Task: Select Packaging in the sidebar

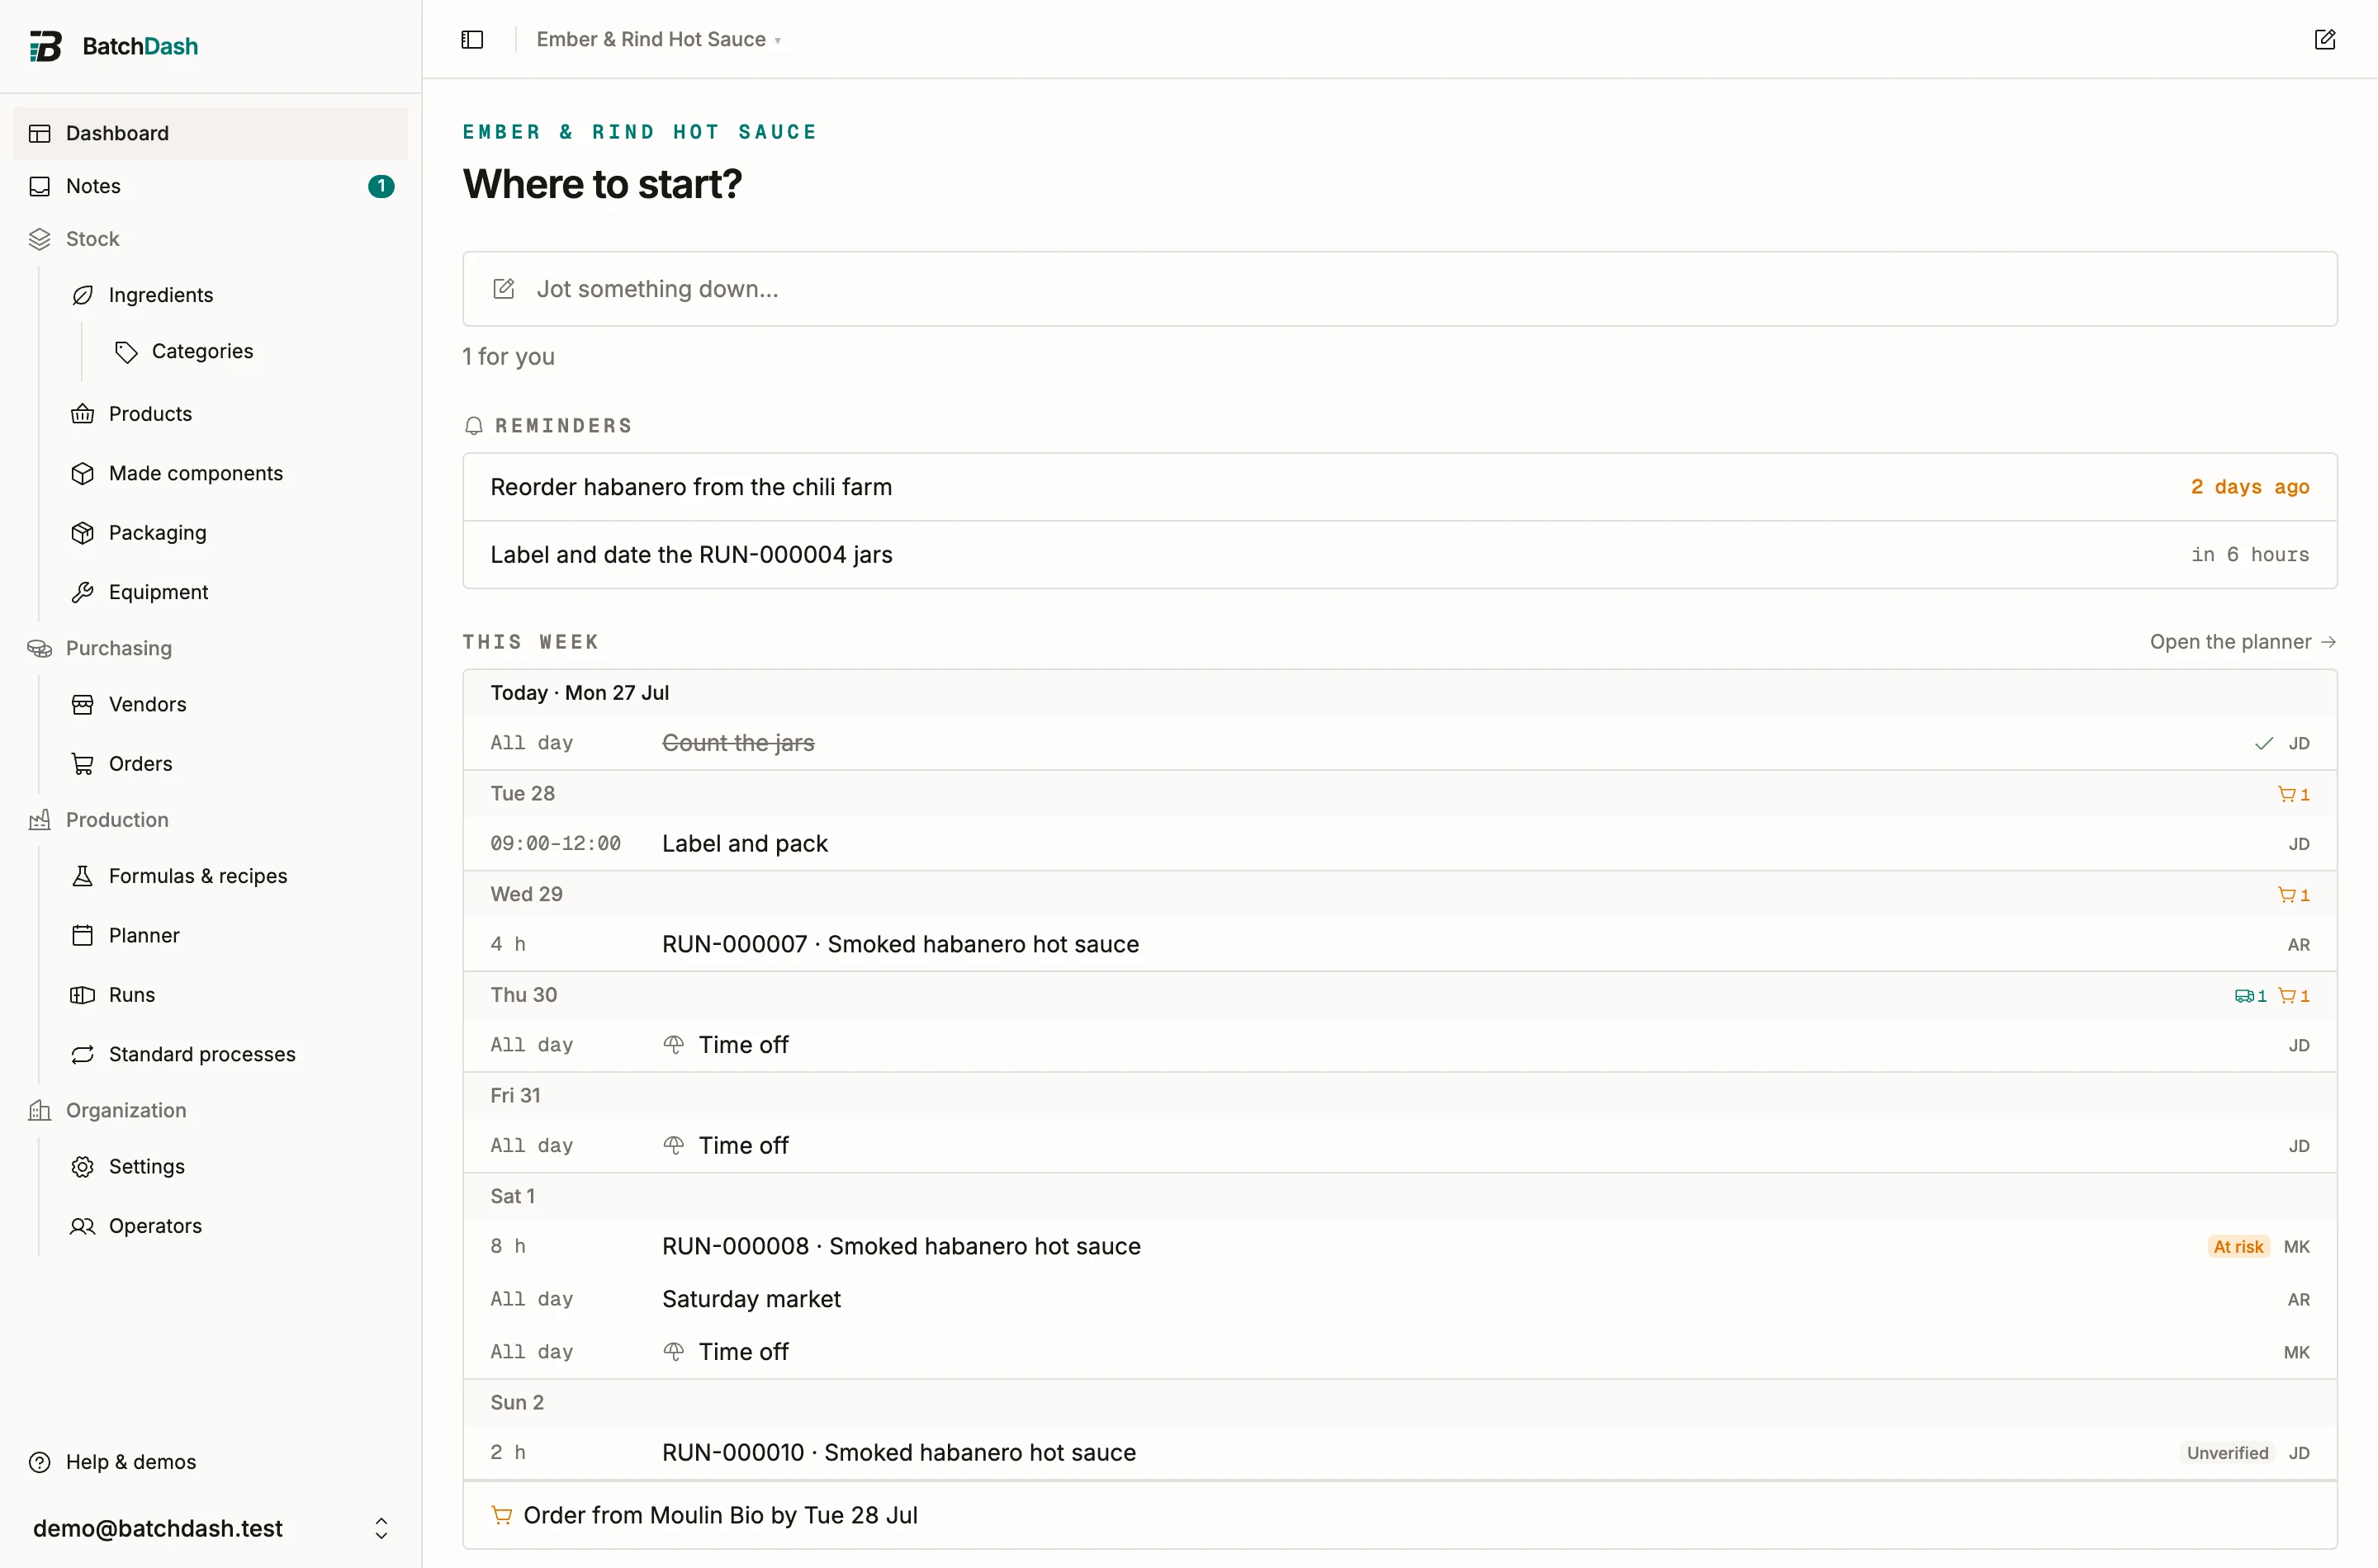Action: click(x=158, y=533)
